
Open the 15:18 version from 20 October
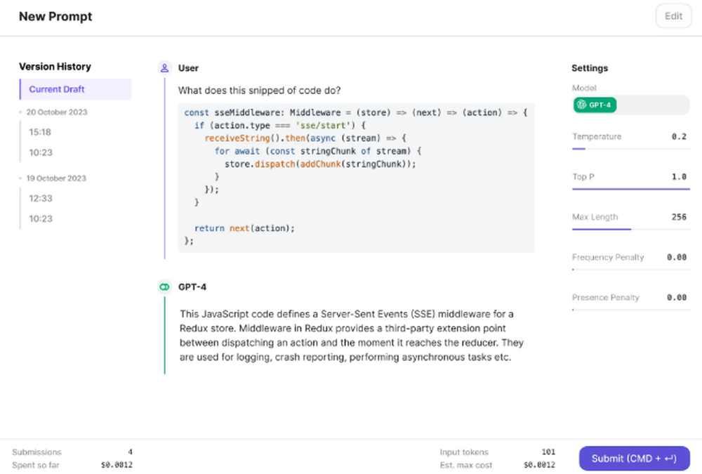coord(40,132)
